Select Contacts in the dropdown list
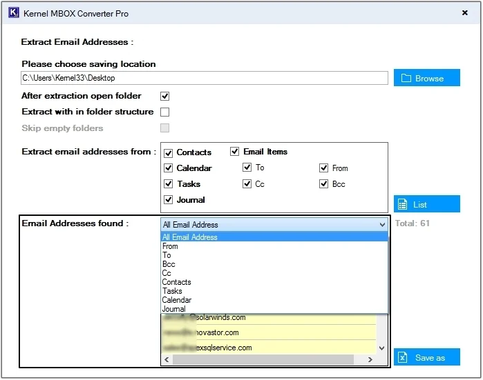 tap(274, 282)
